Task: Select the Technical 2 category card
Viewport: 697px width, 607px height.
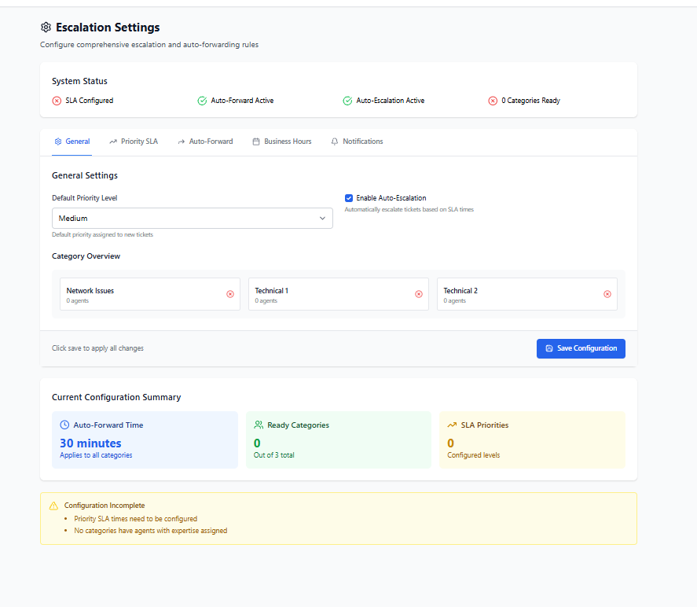Action: pos(527,294)
